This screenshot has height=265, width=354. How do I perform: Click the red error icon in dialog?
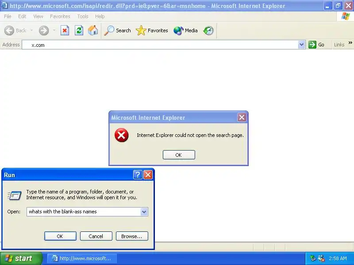(x=121, y=135)
